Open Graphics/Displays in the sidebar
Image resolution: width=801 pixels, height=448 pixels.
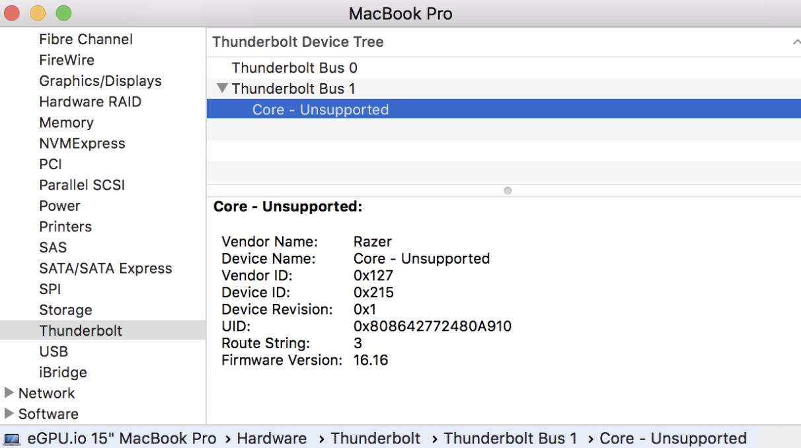click(x=100, y=81)
